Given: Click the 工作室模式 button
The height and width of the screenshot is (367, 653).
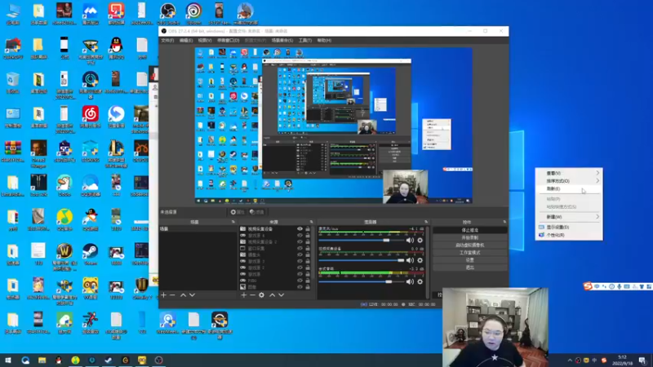Looking at the screenshot, I should 470,253.
